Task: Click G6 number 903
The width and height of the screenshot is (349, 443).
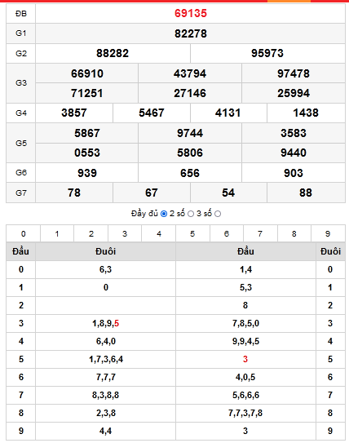Action: point(294,173)
